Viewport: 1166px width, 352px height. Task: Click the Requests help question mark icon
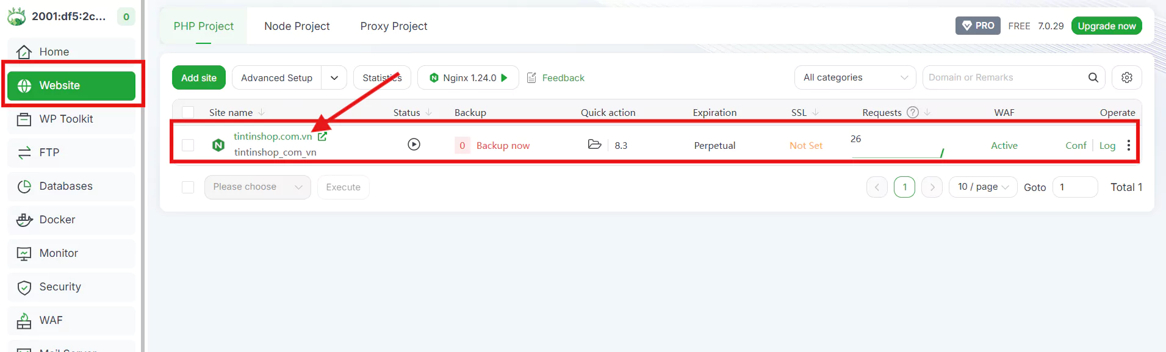coord(912,112)
